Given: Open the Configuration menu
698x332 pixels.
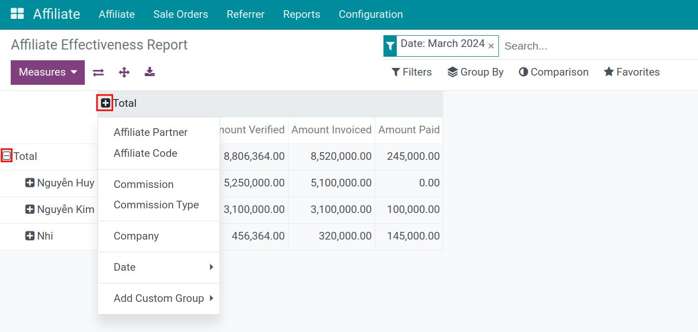Looking at the screenshot, I should (x=371, y=14).
